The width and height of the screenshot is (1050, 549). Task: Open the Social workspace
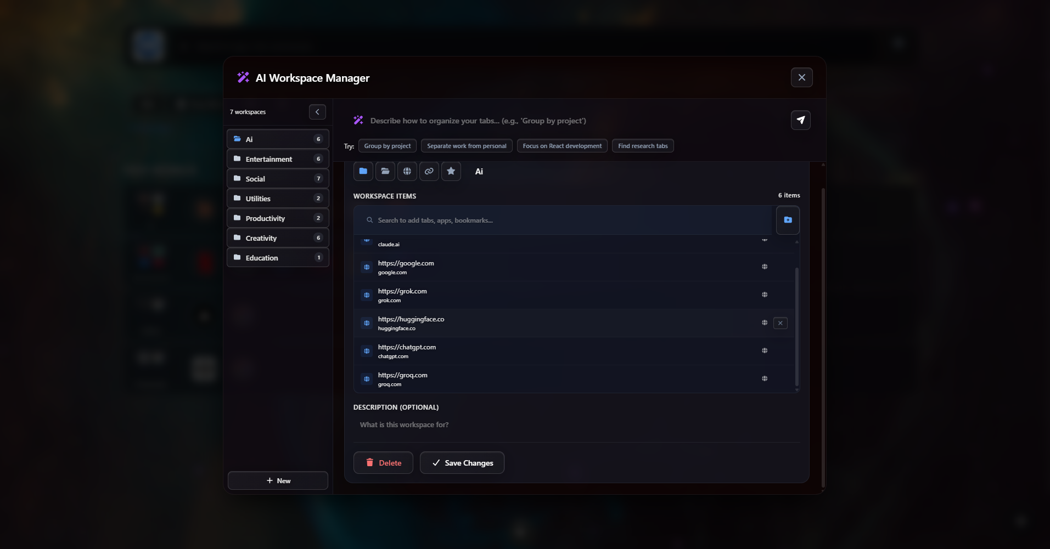tap(278, 178)
